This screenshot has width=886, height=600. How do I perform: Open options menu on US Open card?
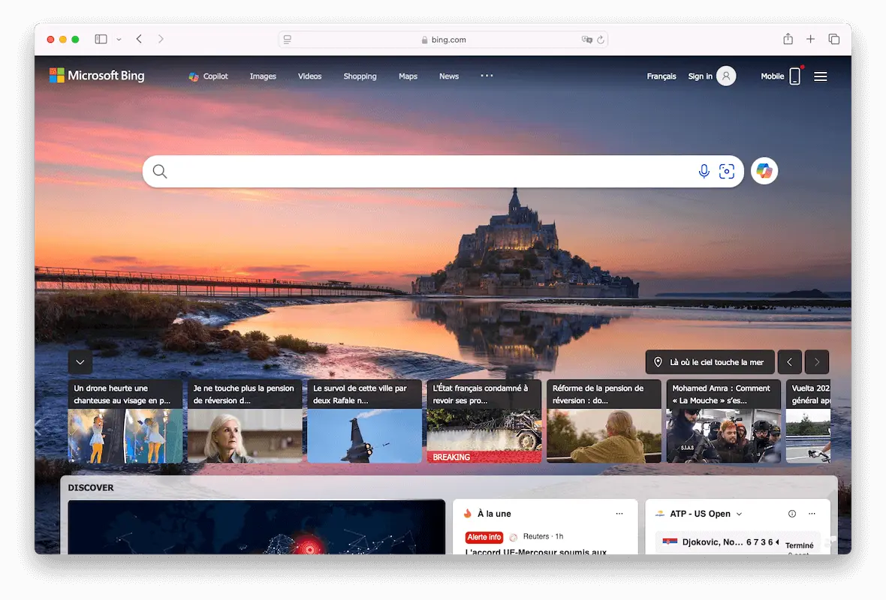pyautogui.click(x=812, y=514)
